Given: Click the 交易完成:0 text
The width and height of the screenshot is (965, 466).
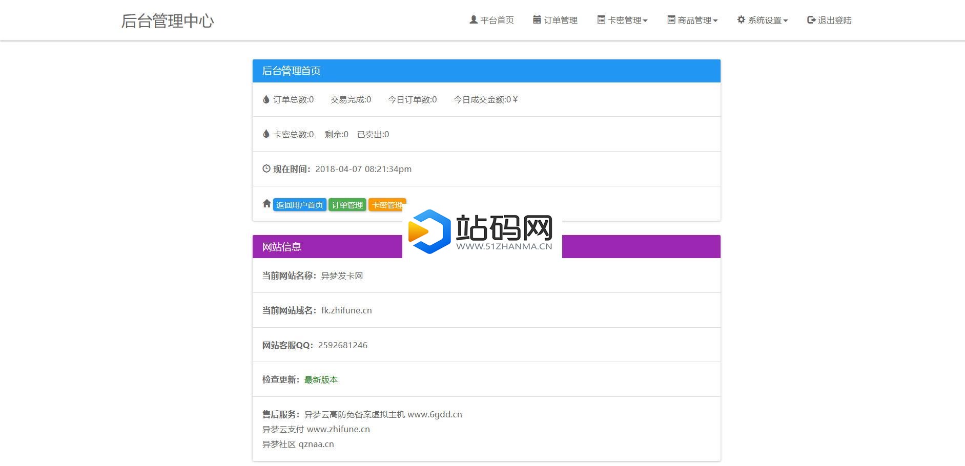Looking at the screenshot, I should click(351, 99).
